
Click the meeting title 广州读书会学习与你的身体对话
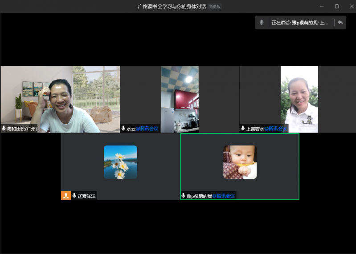tap(172, 7)
